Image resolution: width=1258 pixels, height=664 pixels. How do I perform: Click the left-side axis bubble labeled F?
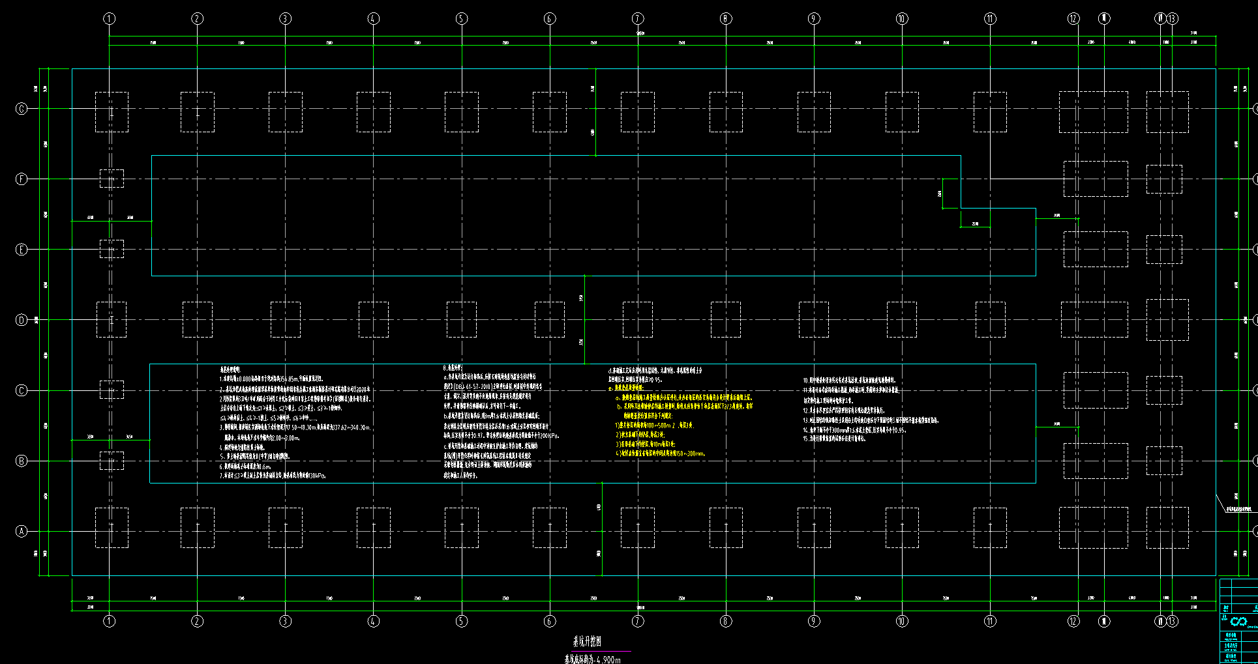22,179
